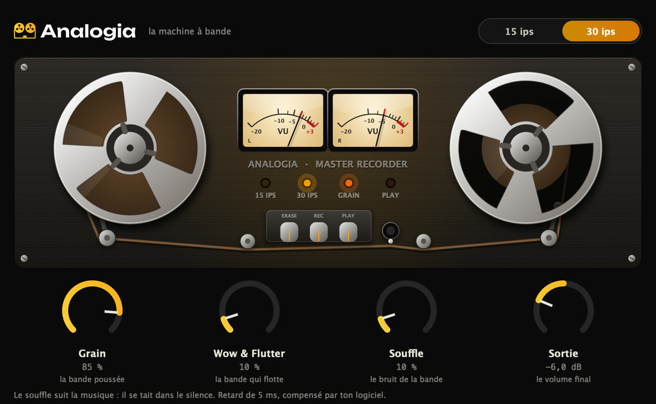656x404 pixels.
Task: Click the 'Le souffle suit la musique' hint text
Action: 200,395
